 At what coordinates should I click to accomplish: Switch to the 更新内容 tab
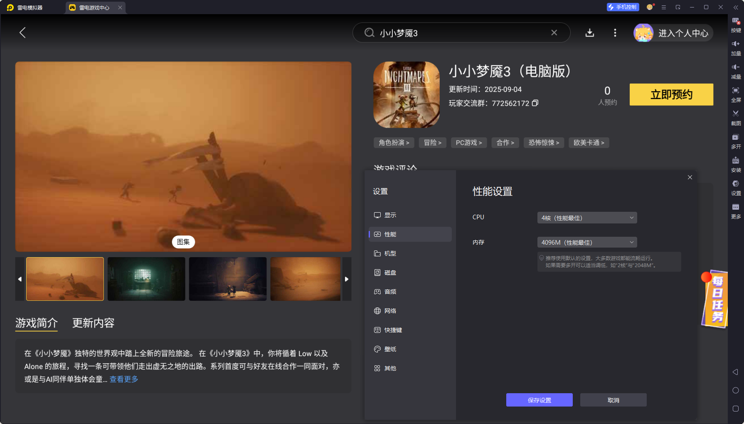click(93, 323)
